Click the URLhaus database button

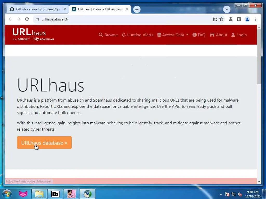click(44, 143)
